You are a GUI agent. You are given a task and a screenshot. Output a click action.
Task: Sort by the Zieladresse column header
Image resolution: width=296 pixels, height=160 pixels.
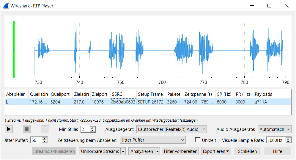(81, 94)
